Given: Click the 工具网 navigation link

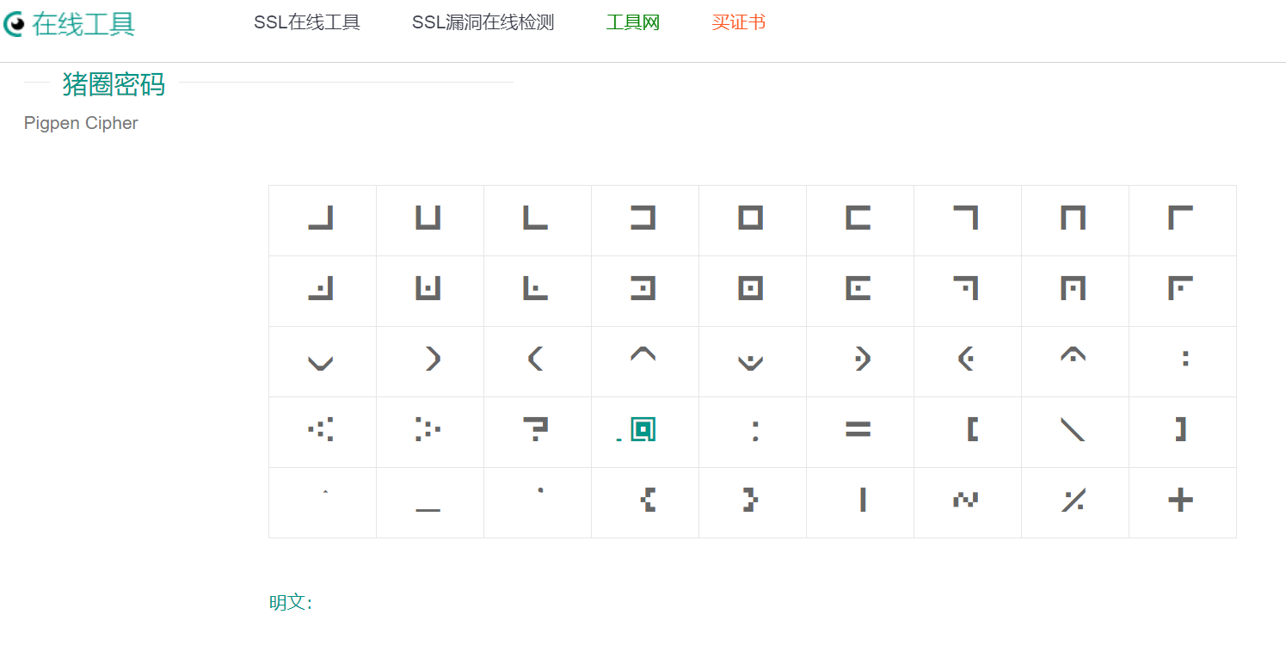Looking at the screenshot, I should click(x=633, y=23).
